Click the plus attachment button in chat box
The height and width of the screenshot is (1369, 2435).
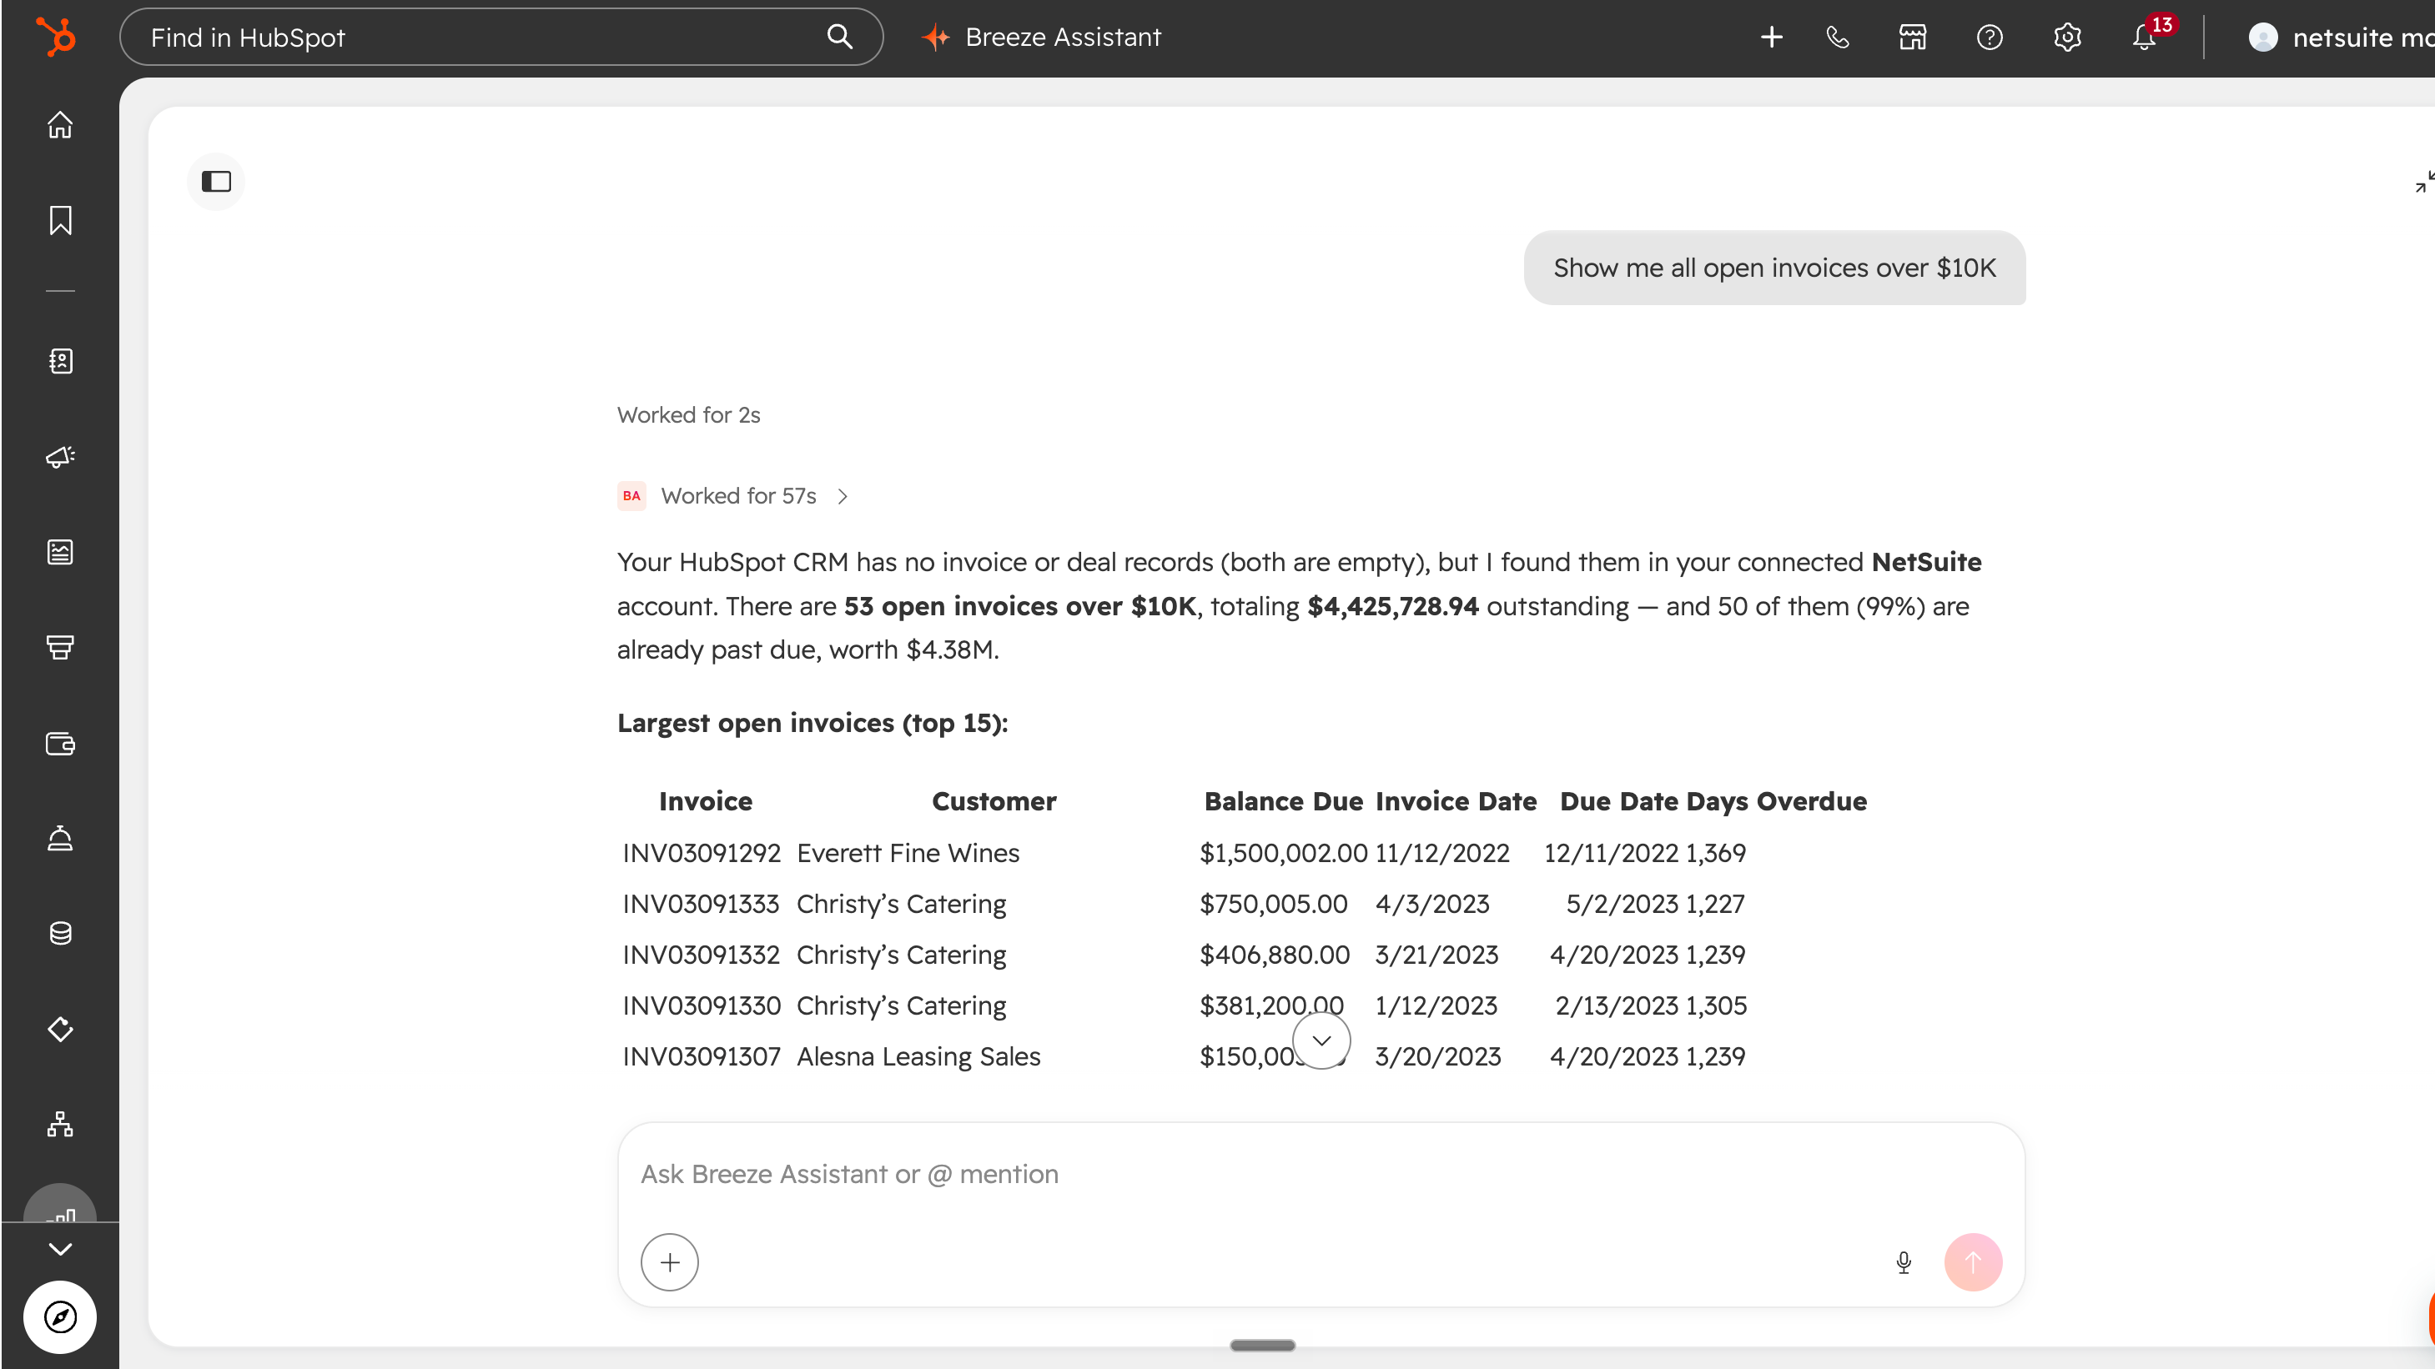click(x=670, y=1262)
